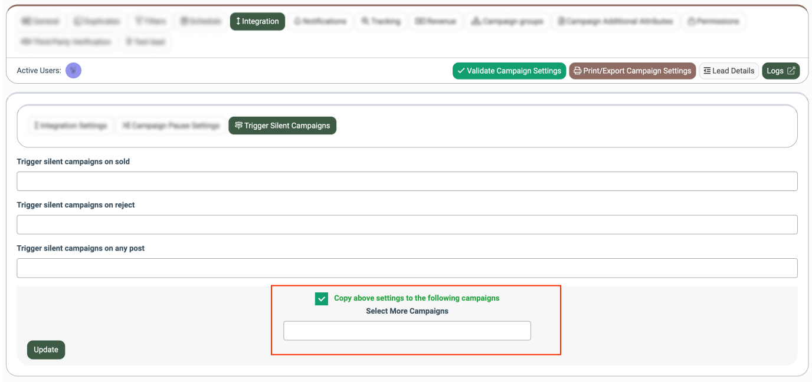Image resolution: width=812 pixels, height=382 pixels.
Task: Uncheck Copy above settings to following campaigns
Action: click(x=322, y=299)
